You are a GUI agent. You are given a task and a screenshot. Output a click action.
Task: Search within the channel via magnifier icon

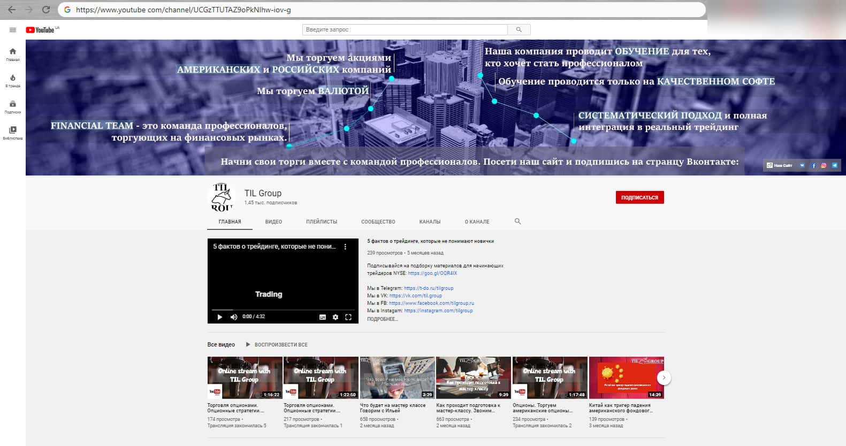point(517,221)
